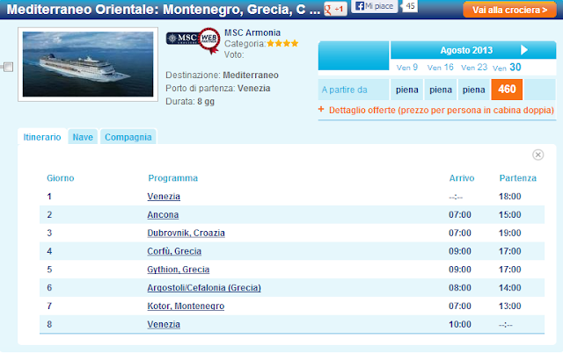This screenshot has height=353, width=563.
Task: Click the Facebook like count 45
Action: [x=410, y=6]
